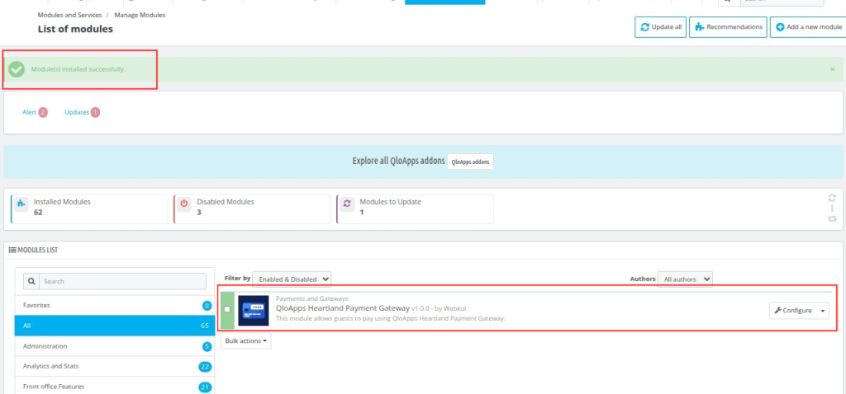
Task: Click the Payments and Gateways category label
Action: pyautogui.click(x=311, y=298)
